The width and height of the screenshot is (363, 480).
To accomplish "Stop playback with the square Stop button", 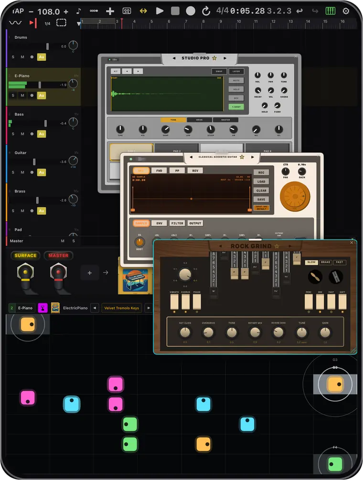I will coord(175,11).
